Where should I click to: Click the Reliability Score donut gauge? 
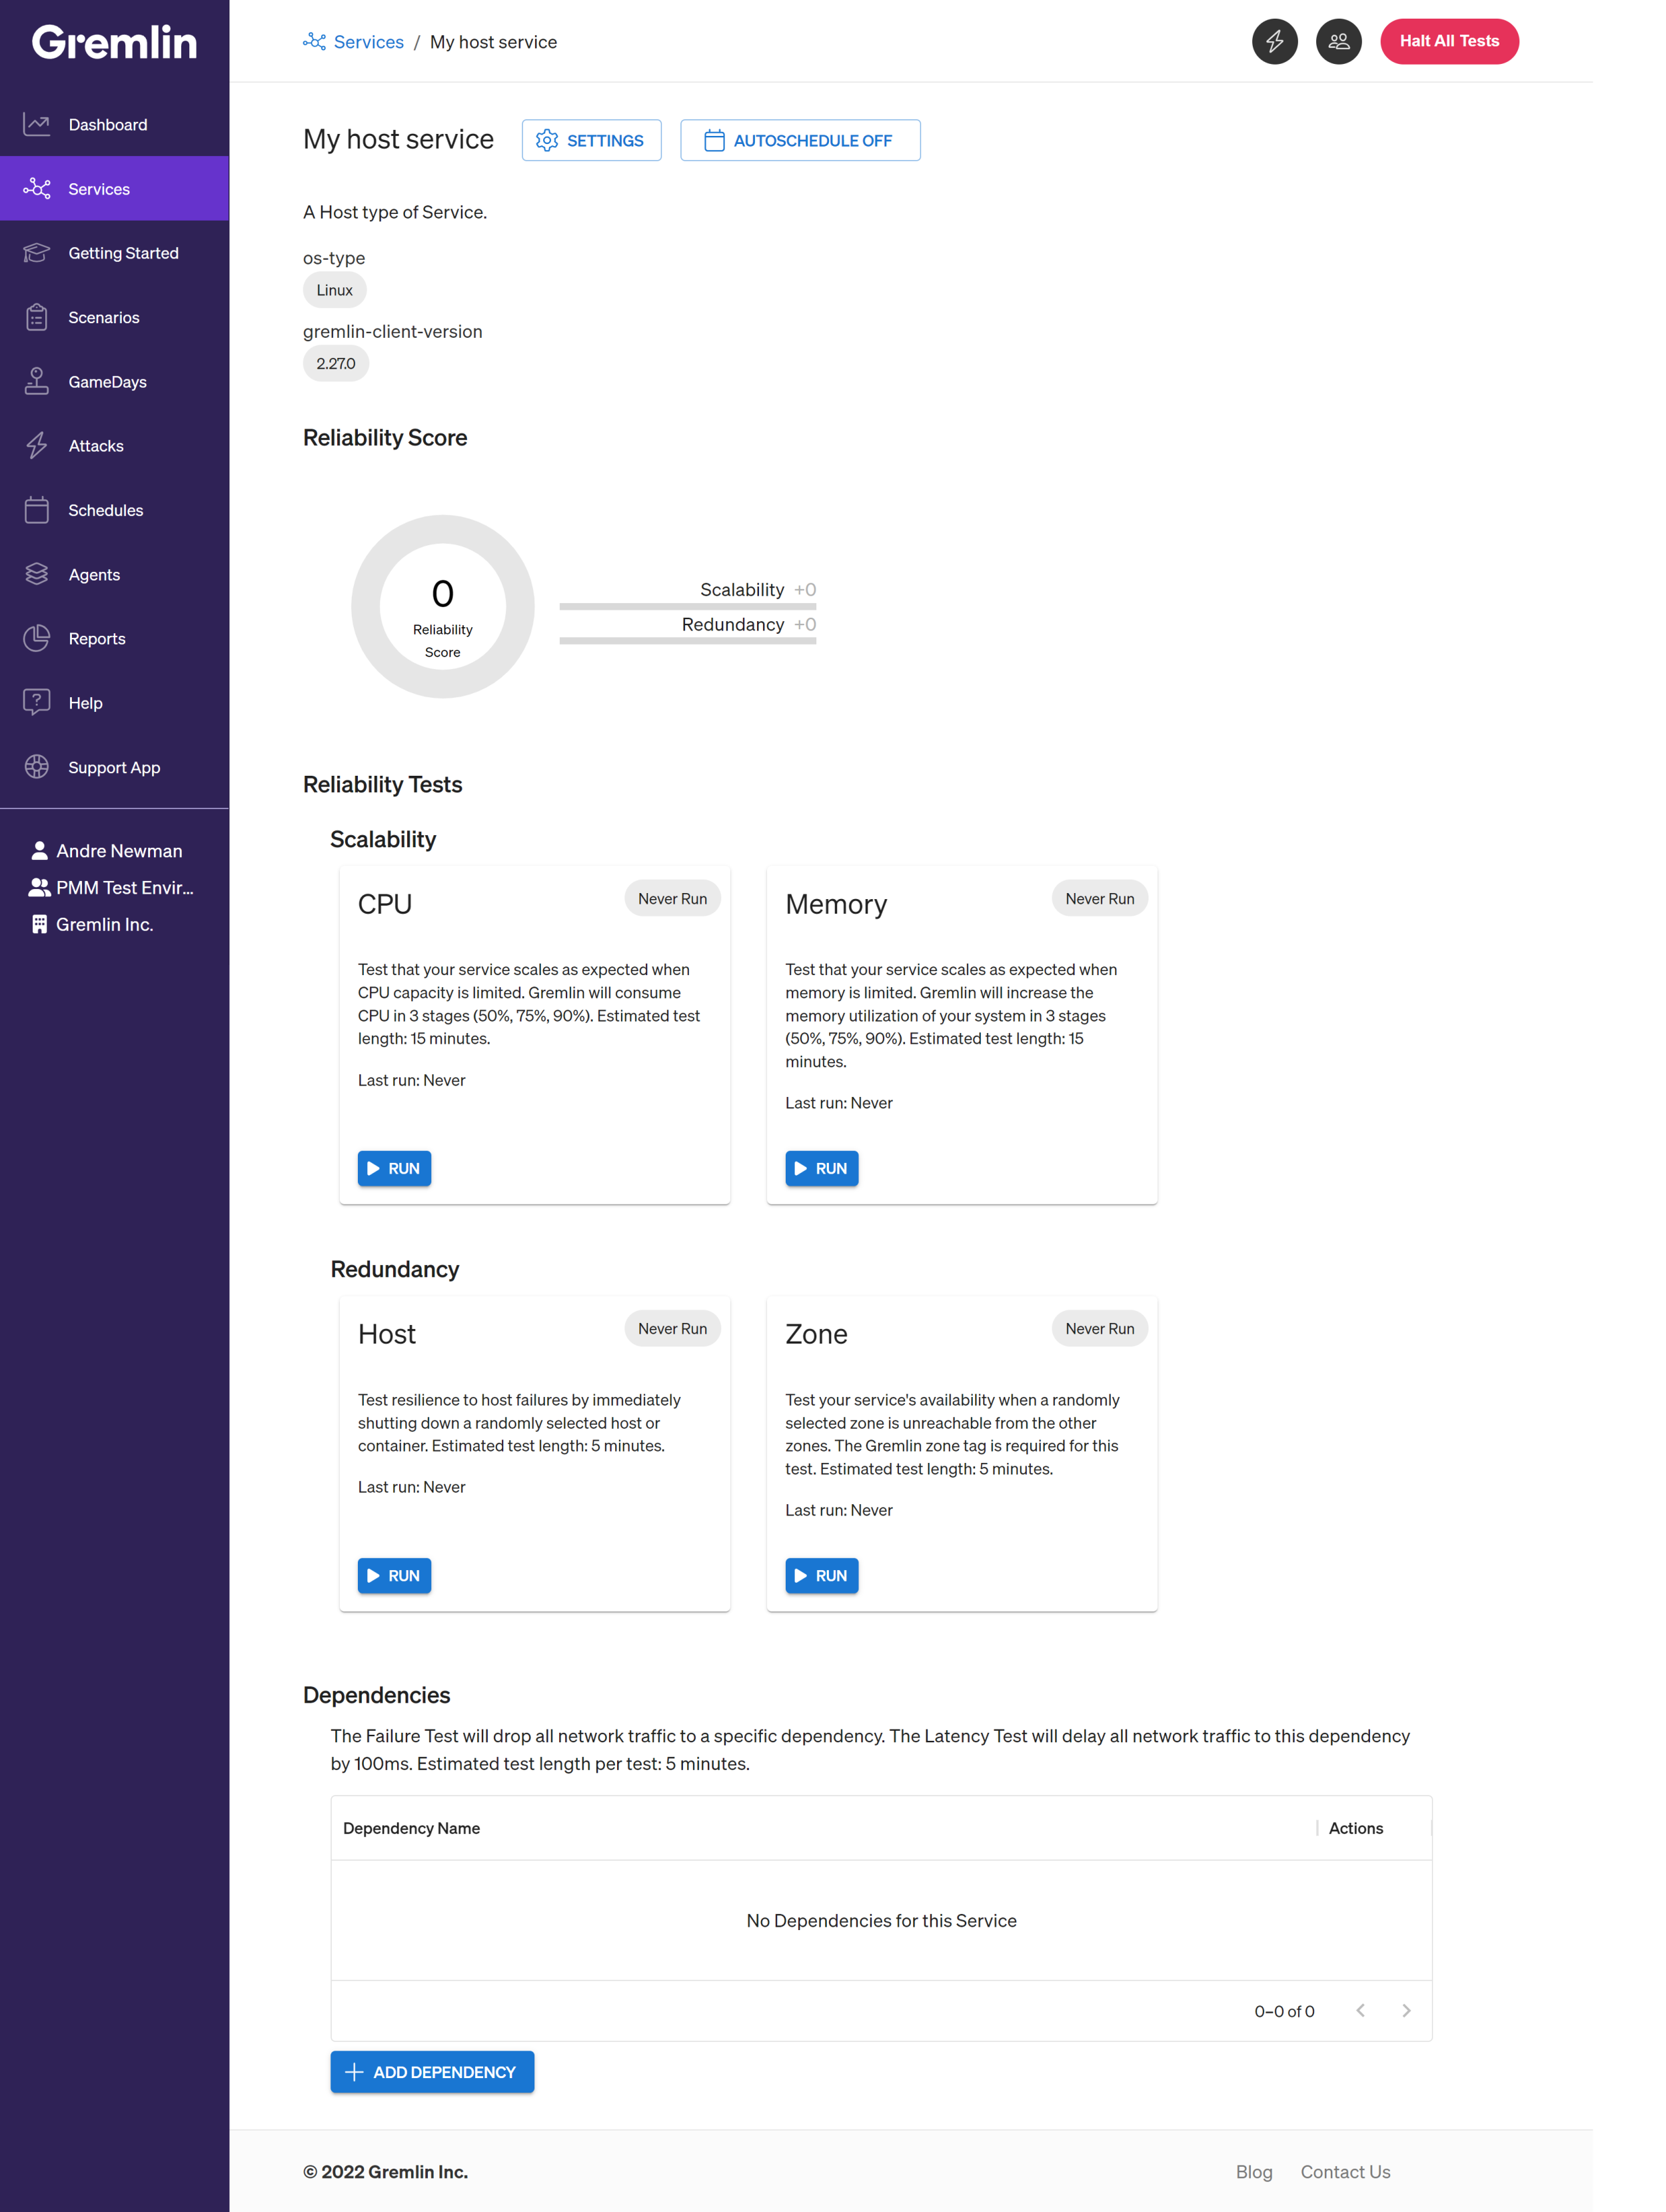442,606
